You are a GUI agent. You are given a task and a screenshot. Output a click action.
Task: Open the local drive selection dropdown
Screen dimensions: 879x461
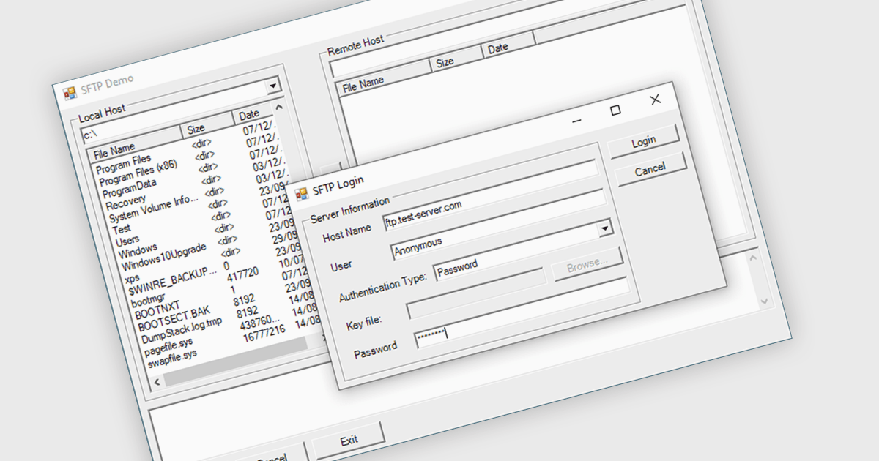point(273,86)
